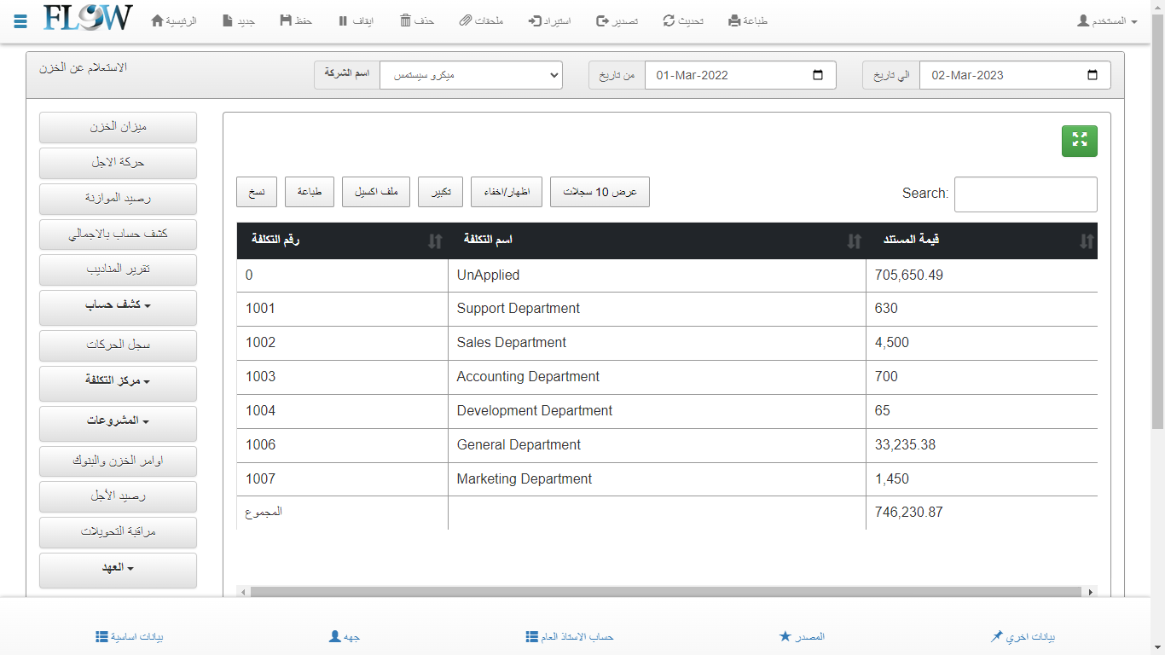Open the company name dropdown
Screen dimensions: 1165x655
[471, 75]
